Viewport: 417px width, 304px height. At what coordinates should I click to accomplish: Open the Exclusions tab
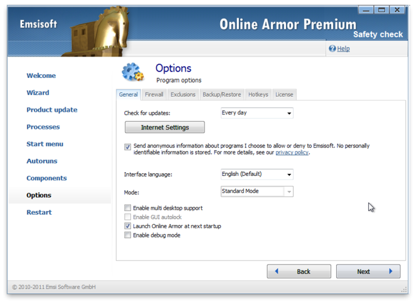(183, 95)
